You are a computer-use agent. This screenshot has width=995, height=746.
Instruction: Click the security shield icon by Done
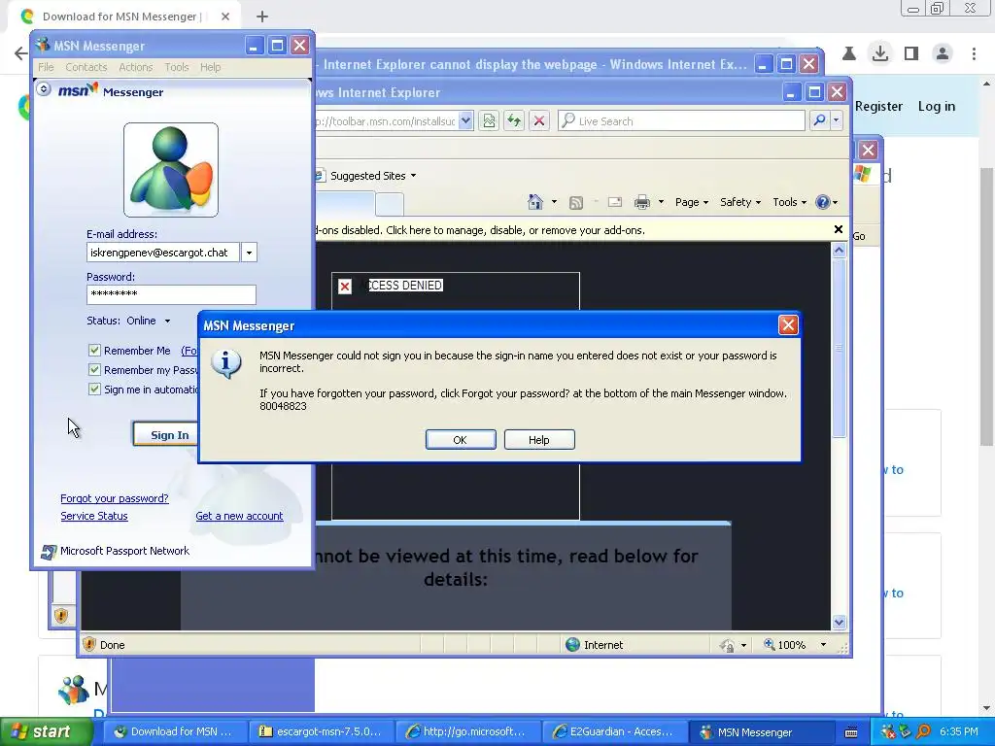[x=88, y=645]
